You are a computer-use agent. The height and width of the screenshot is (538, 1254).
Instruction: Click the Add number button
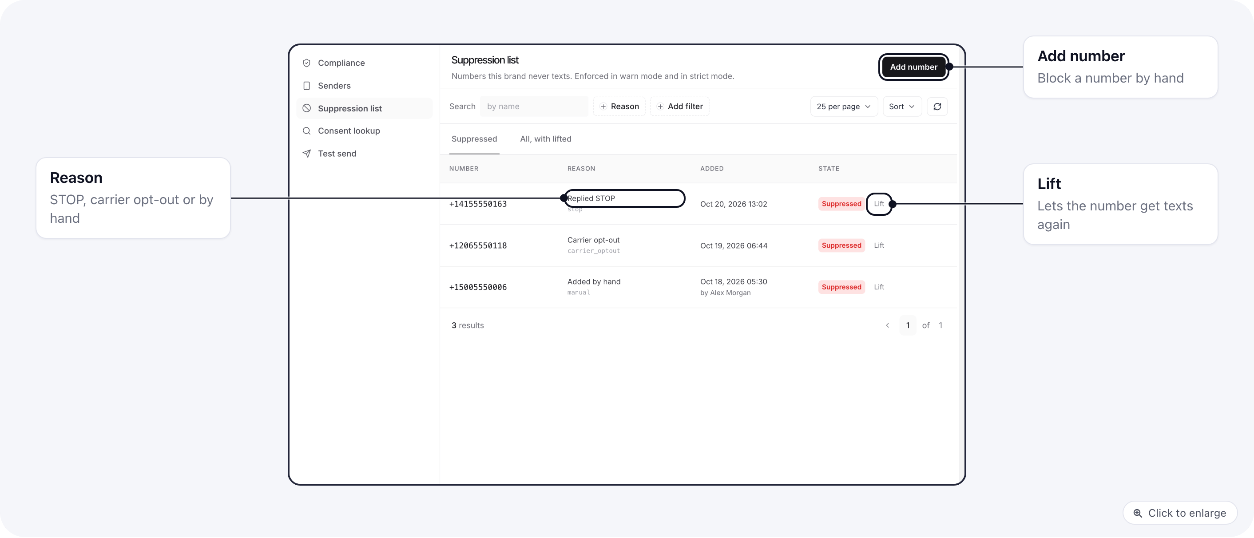[x=913, y=67]
